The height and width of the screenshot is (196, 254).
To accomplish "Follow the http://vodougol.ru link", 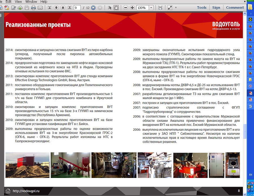I will point(26,191).
